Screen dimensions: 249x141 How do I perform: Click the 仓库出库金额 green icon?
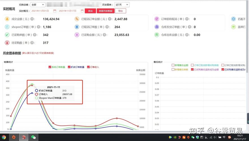[157, 35]
